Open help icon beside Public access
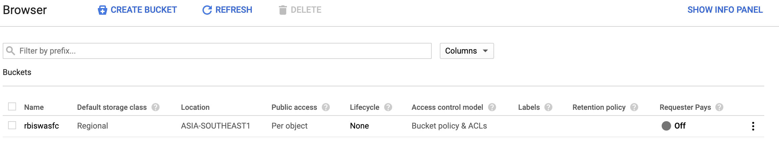The width and height of the screenshot is (779, 154). tap(326, 107)
